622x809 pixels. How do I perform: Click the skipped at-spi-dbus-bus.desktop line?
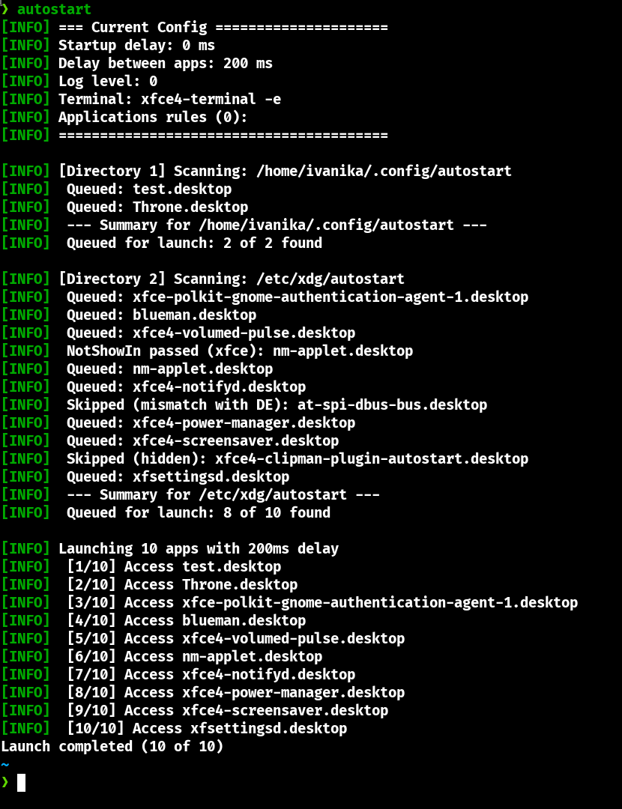pos(277,404)
